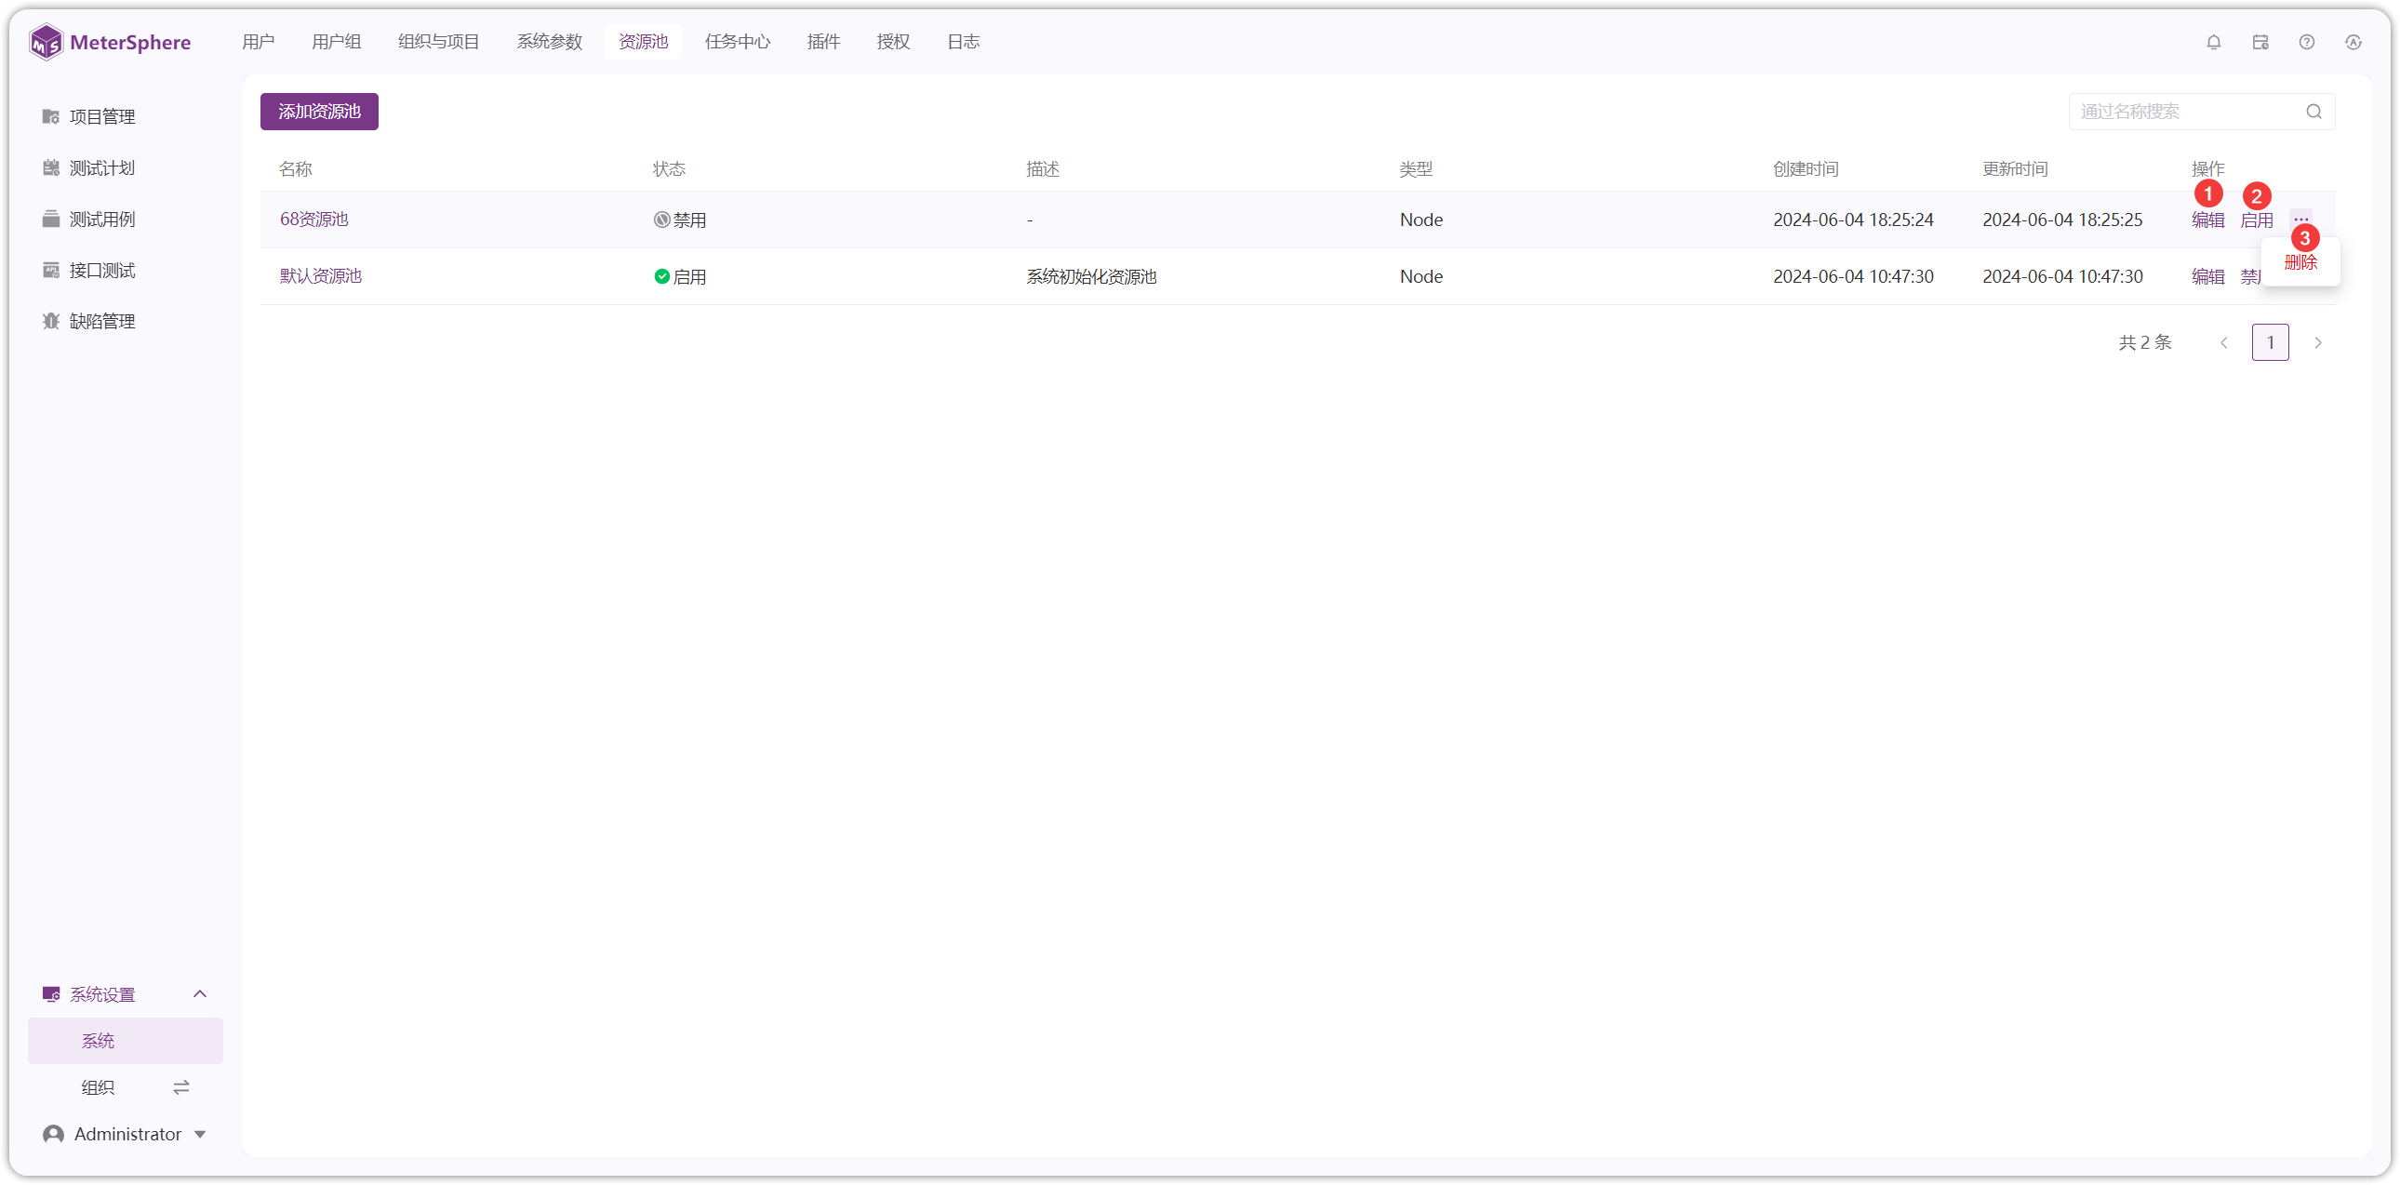The image size is (2400, 1185).
Task: Switch to the 插件 tab
Action: 823,42
